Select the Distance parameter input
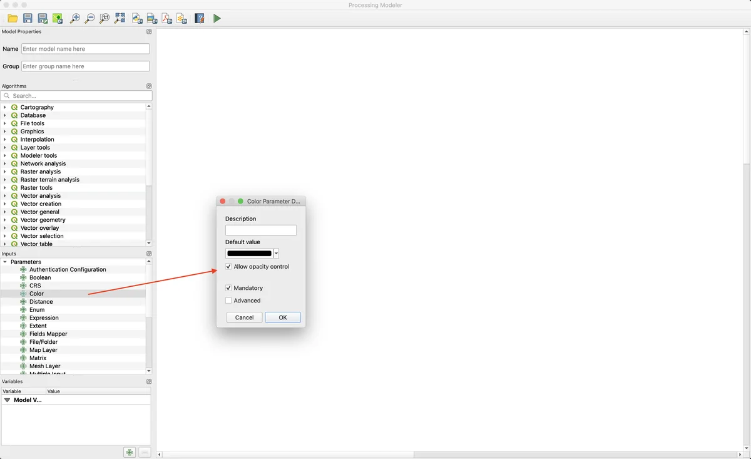Image resolution: width=751 pixels, height=459 pixels. pyautogui.click(x=41, y=302)
